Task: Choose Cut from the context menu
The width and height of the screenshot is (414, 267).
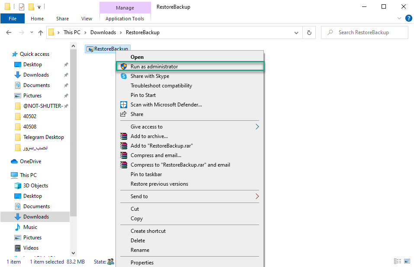Action: [190, 209]
